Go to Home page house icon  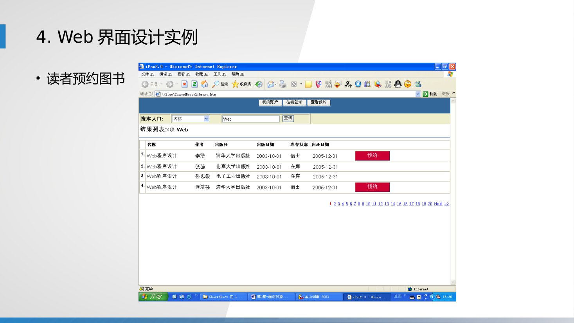[x=204, y=84]
